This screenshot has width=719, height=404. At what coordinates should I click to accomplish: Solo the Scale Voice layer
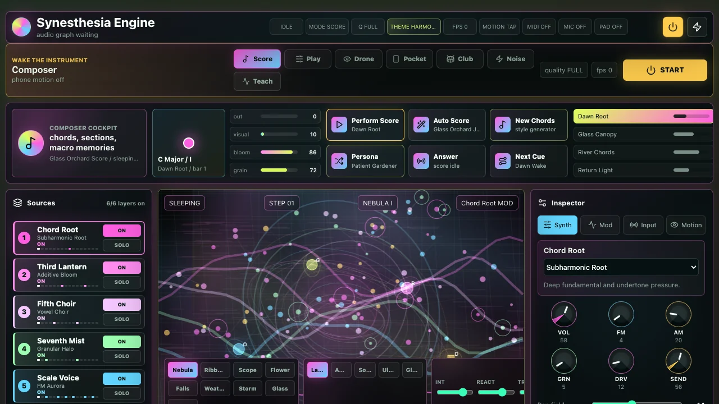(122, 393)
